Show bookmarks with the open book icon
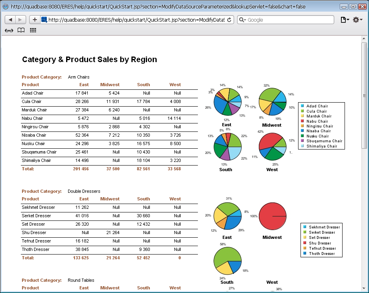The image size is (369, 293). (x=21, y=30)
